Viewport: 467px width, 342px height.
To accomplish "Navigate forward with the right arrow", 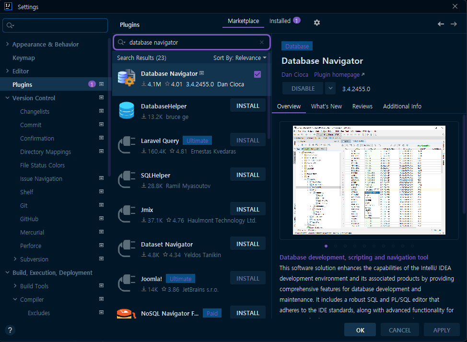I will (x=454, y=24).
